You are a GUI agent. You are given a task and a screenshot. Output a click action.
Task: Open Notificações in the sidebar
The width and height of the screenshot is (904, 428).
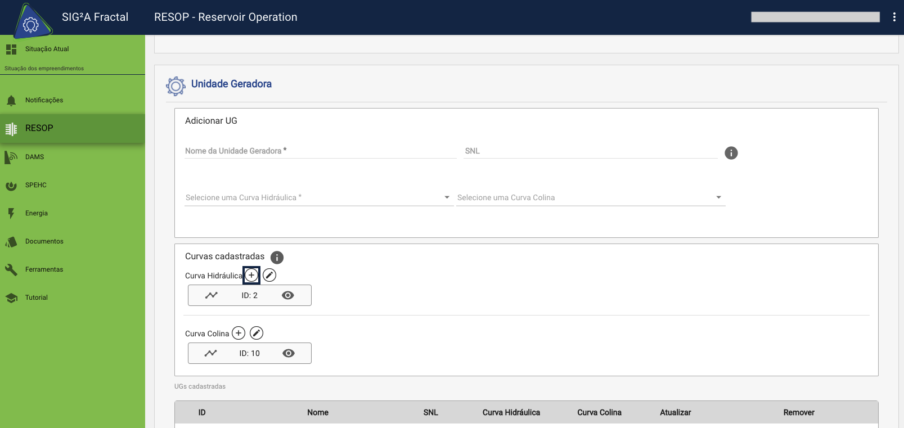pyautogui.click(x=44, y=100)
